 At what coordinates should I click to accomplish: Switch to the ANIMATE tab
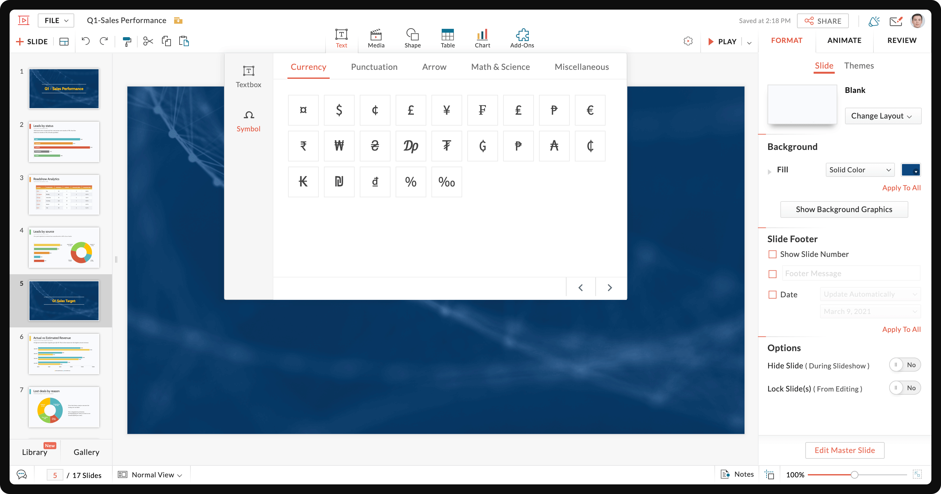(x=844, y=40)
